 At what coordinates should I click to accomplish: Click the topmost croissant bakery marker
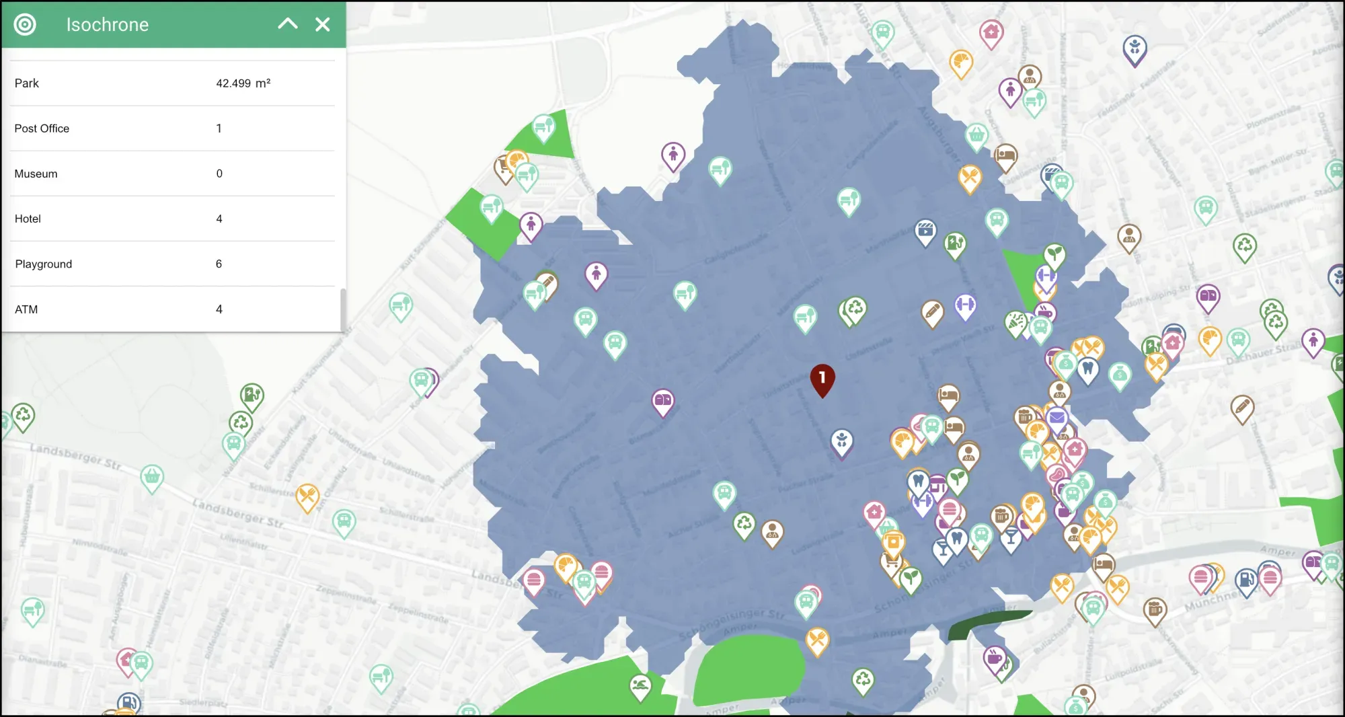coord(961,63)
